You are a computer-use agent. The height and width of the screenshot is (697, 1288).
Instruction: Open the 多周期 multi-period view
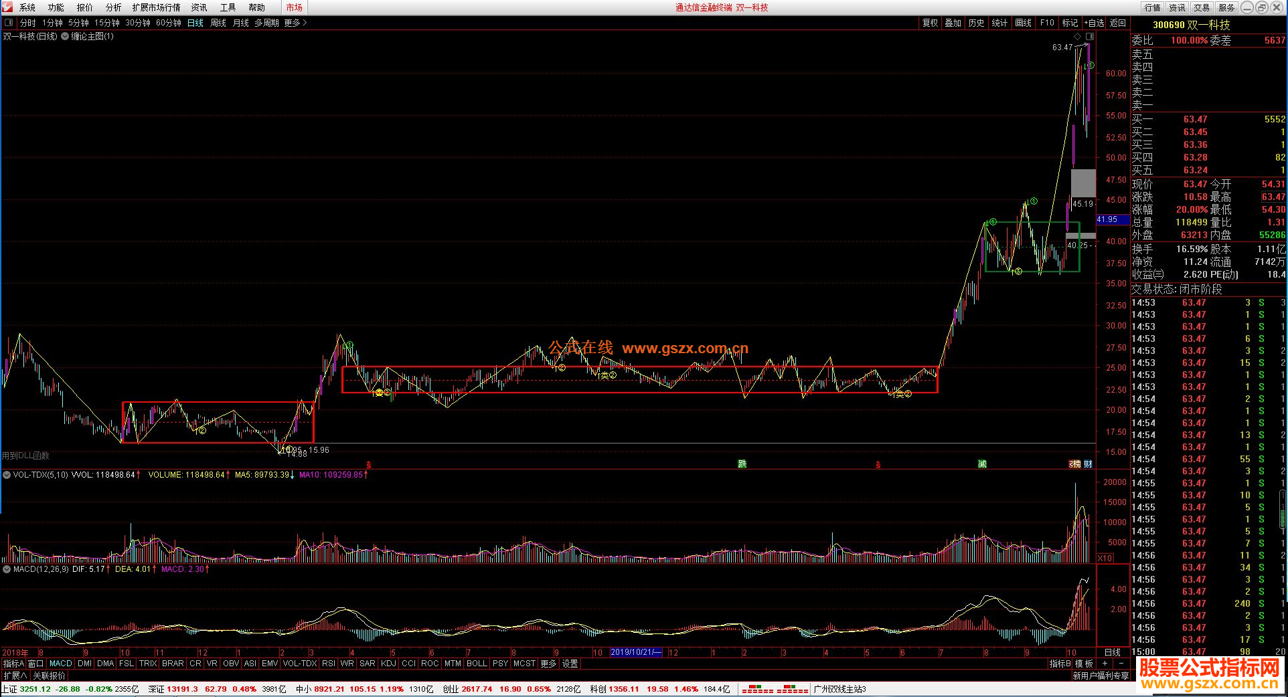[x=266, y=23]
